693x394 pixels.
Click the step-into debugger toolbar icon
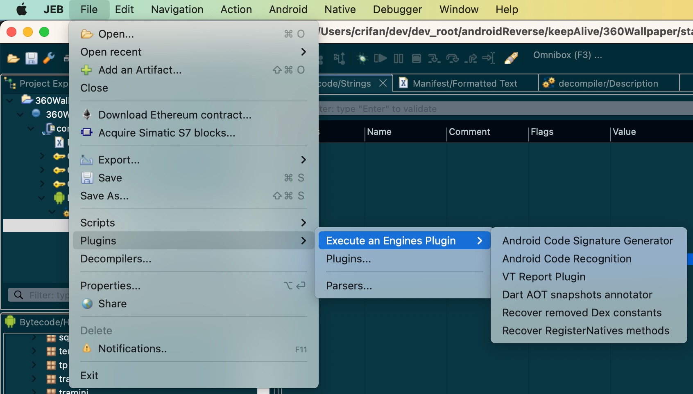click(x=434, y=58)
